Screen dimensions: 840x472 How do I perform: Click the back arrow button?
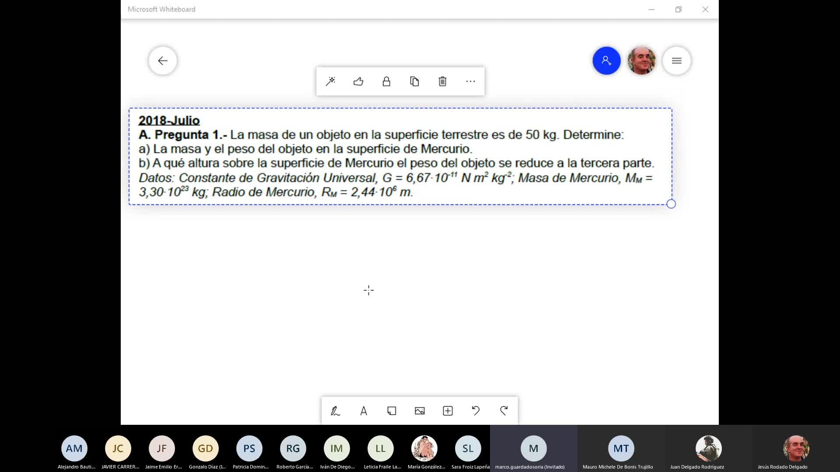click(x=162, y=61)
